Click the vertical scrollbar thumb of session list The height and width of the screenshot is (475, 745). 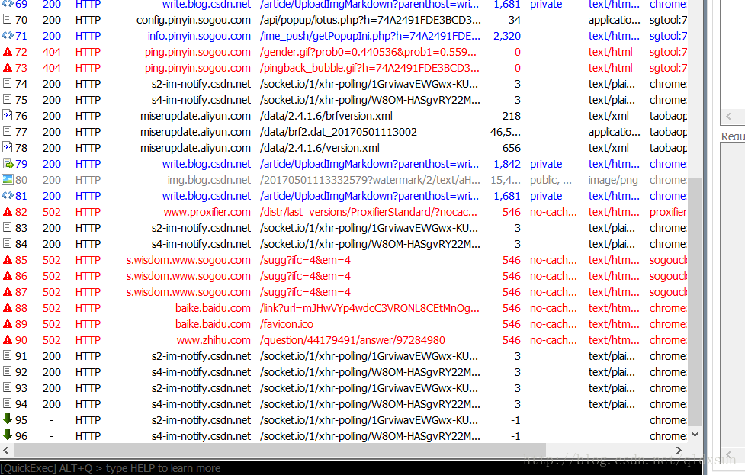pos(695,302)
